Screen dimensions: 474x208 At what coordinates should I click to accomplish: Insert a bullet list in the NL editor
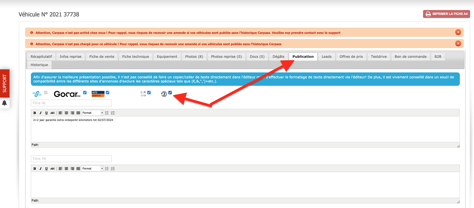tap(107, 113)
